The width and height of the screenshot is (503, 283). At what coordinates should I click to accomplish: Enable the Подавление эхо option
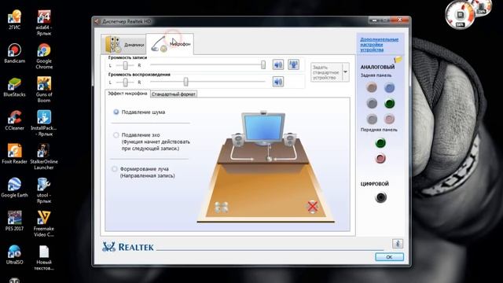pyautogui.click(x=116, y=135)
